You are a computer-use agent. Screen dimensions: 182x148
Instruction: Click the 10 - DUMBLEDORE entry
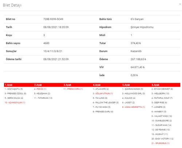(162, 121)
